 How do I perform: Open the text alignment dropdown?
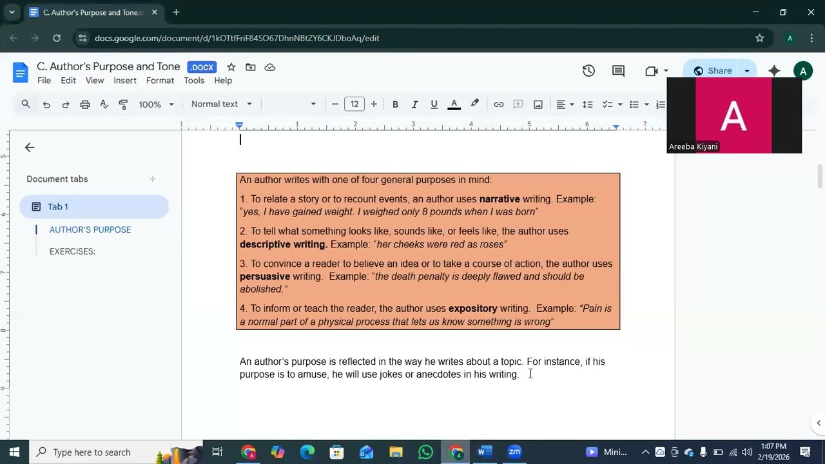pos(565,104)
